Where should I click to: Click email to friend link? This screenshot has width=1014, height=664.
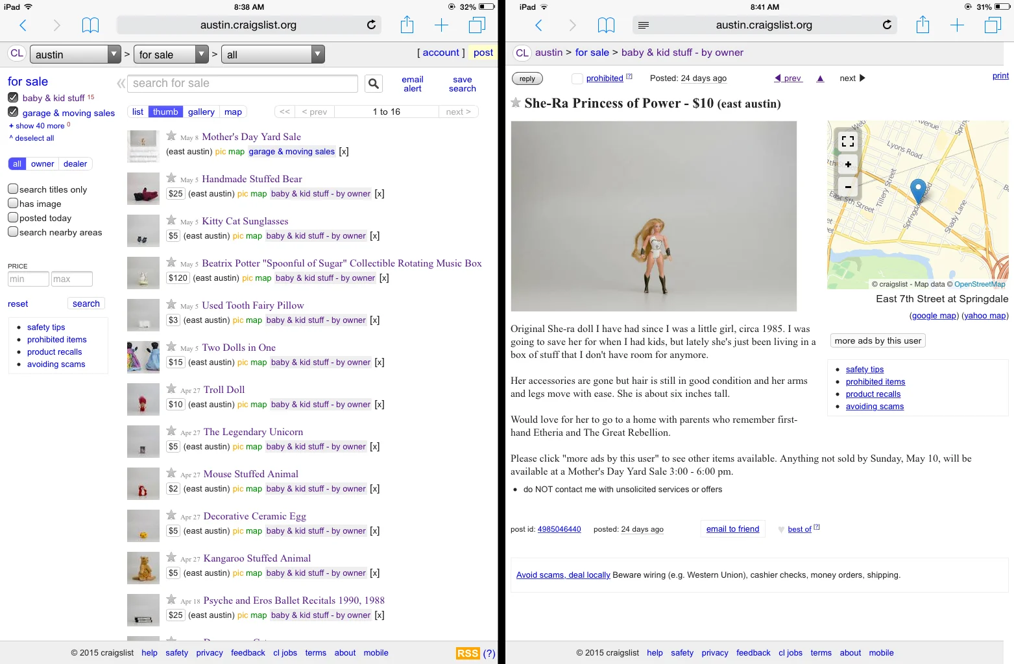point(732,529)
